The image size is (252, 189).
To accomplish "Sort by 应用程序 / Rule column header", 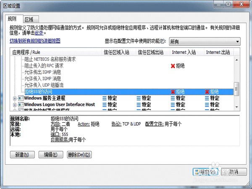I will (56, 52).
